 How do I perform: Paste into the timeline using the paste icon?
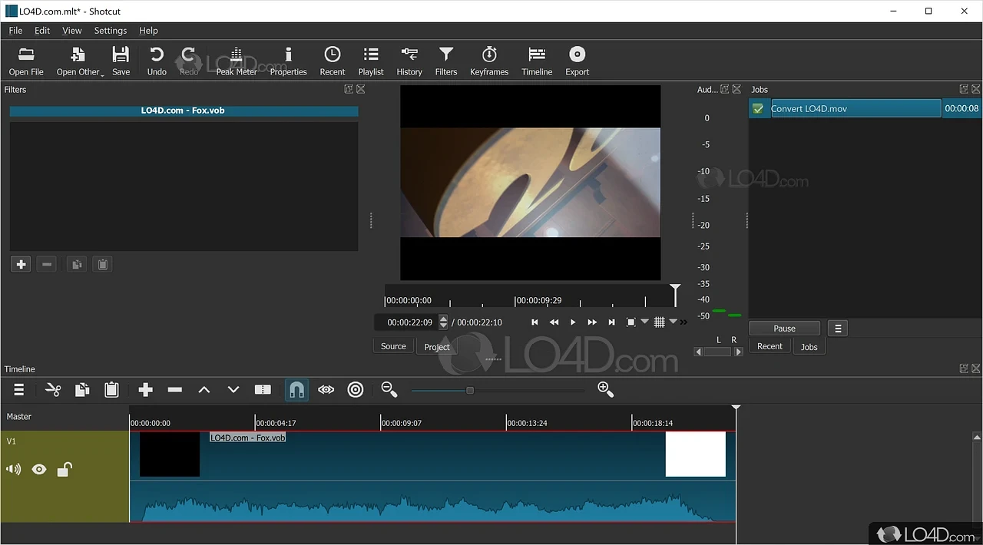[111, 389]
